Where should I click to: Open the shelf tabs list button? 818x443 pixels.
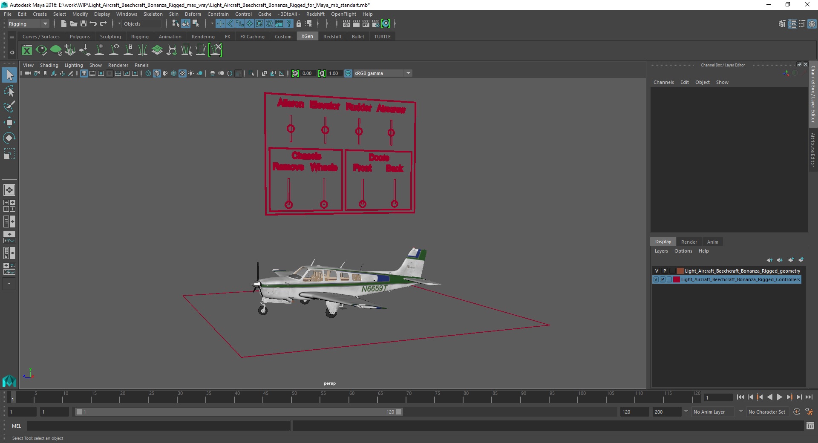12,37
